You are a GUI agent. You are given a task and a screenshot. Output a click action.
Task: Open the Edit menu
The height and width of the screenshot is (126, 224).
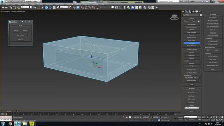(x=7, y=4)
